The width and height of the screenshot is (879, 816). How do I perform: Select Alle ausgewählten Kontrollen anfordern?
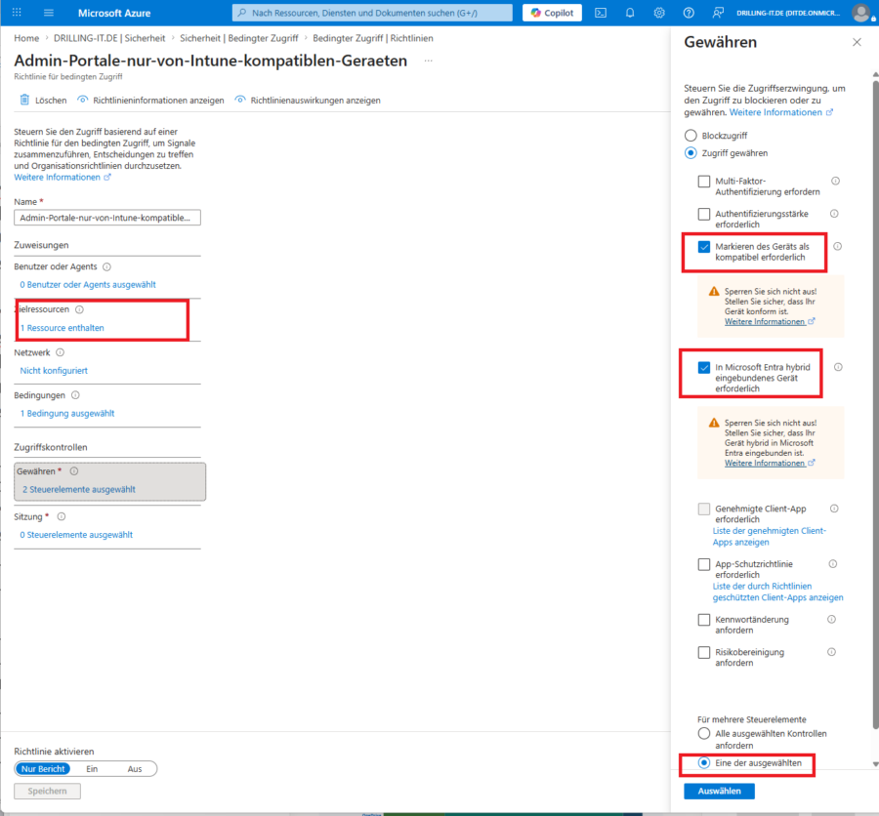(x=704, y=734)
